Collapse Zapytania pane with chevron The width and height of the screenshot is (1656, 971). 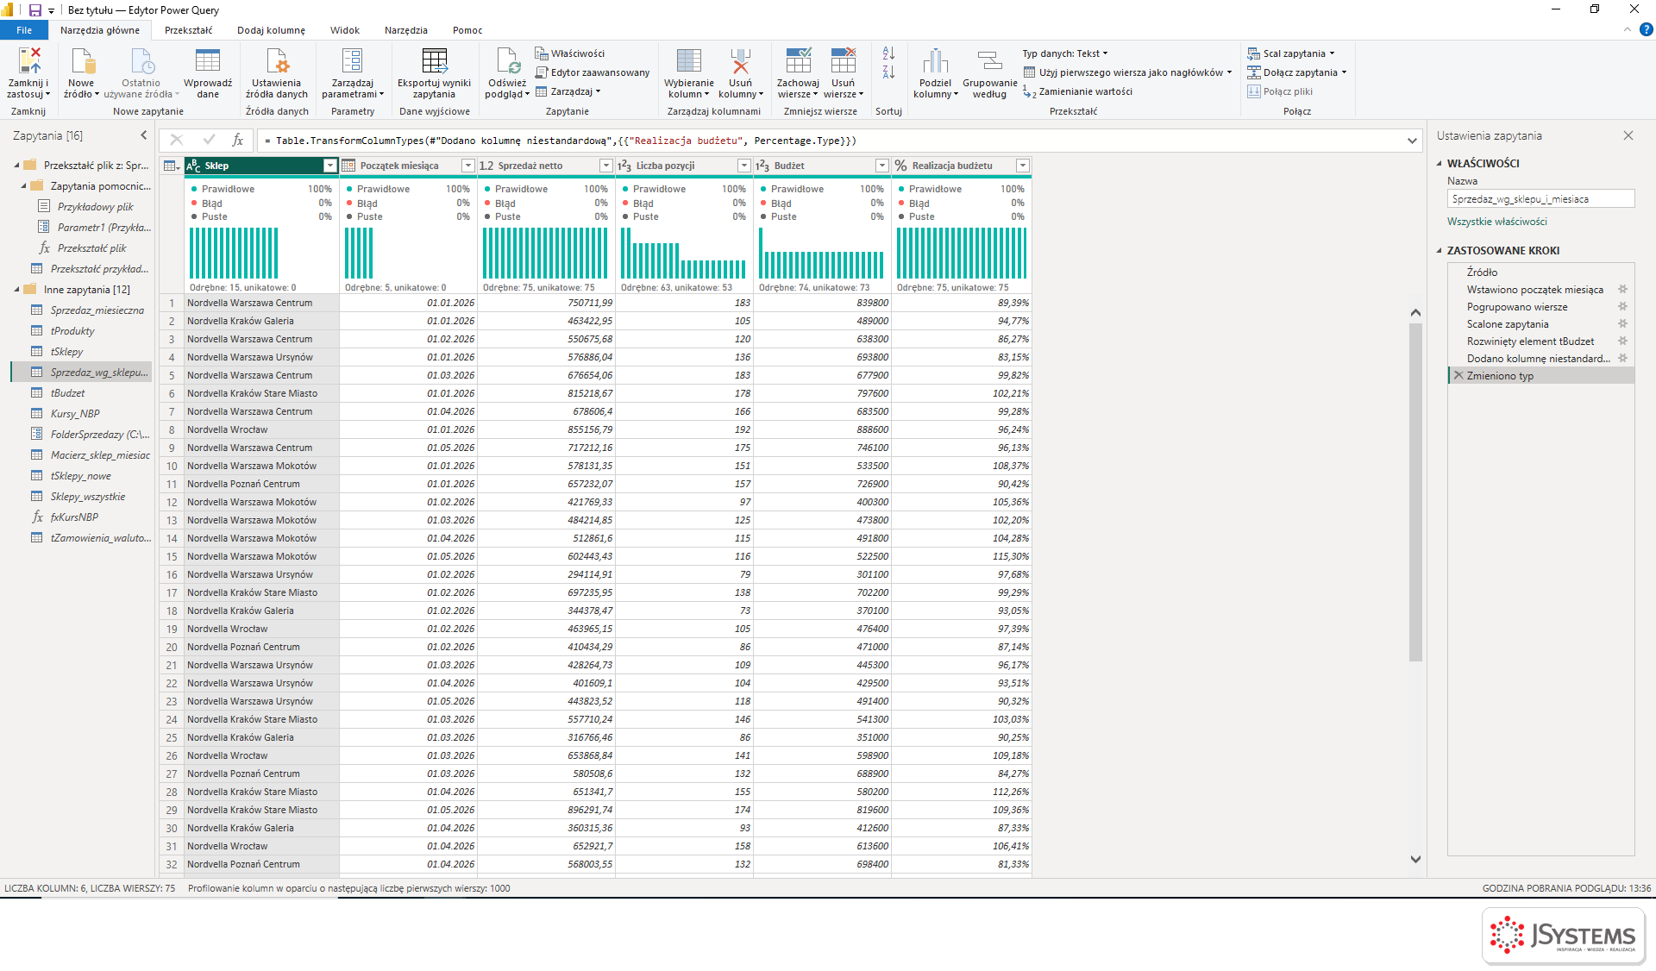pyautogui.click(x=144, y=135)
